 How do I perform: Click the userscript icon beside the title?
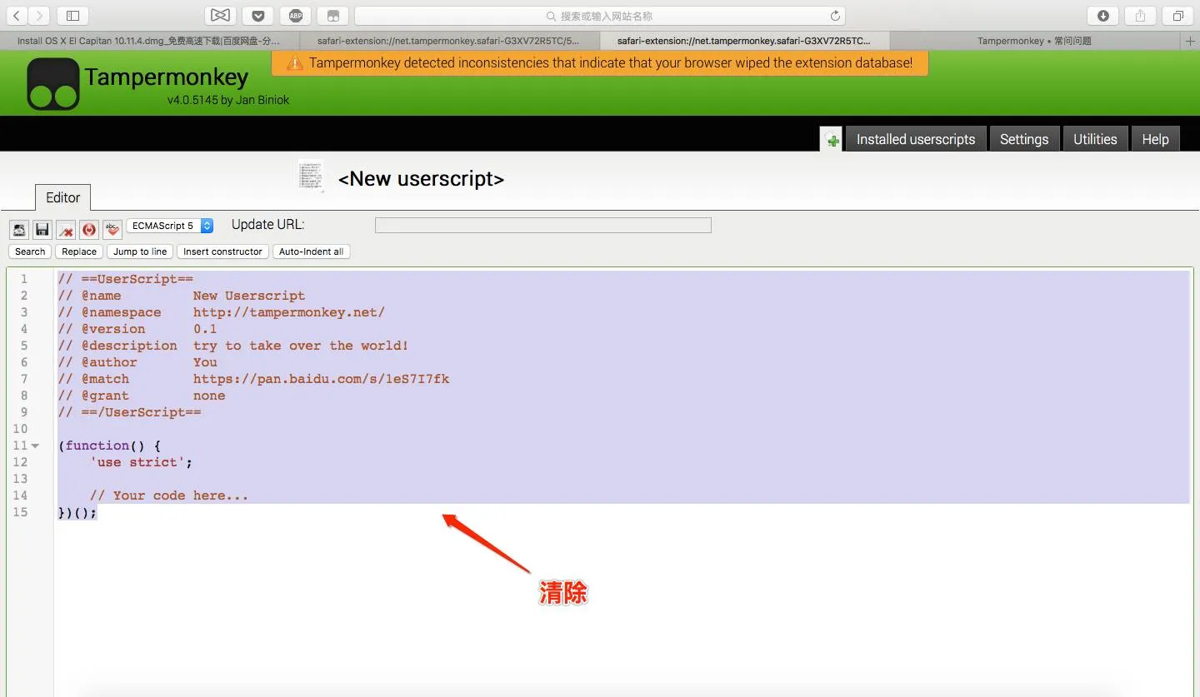click(x=311, y=177)
